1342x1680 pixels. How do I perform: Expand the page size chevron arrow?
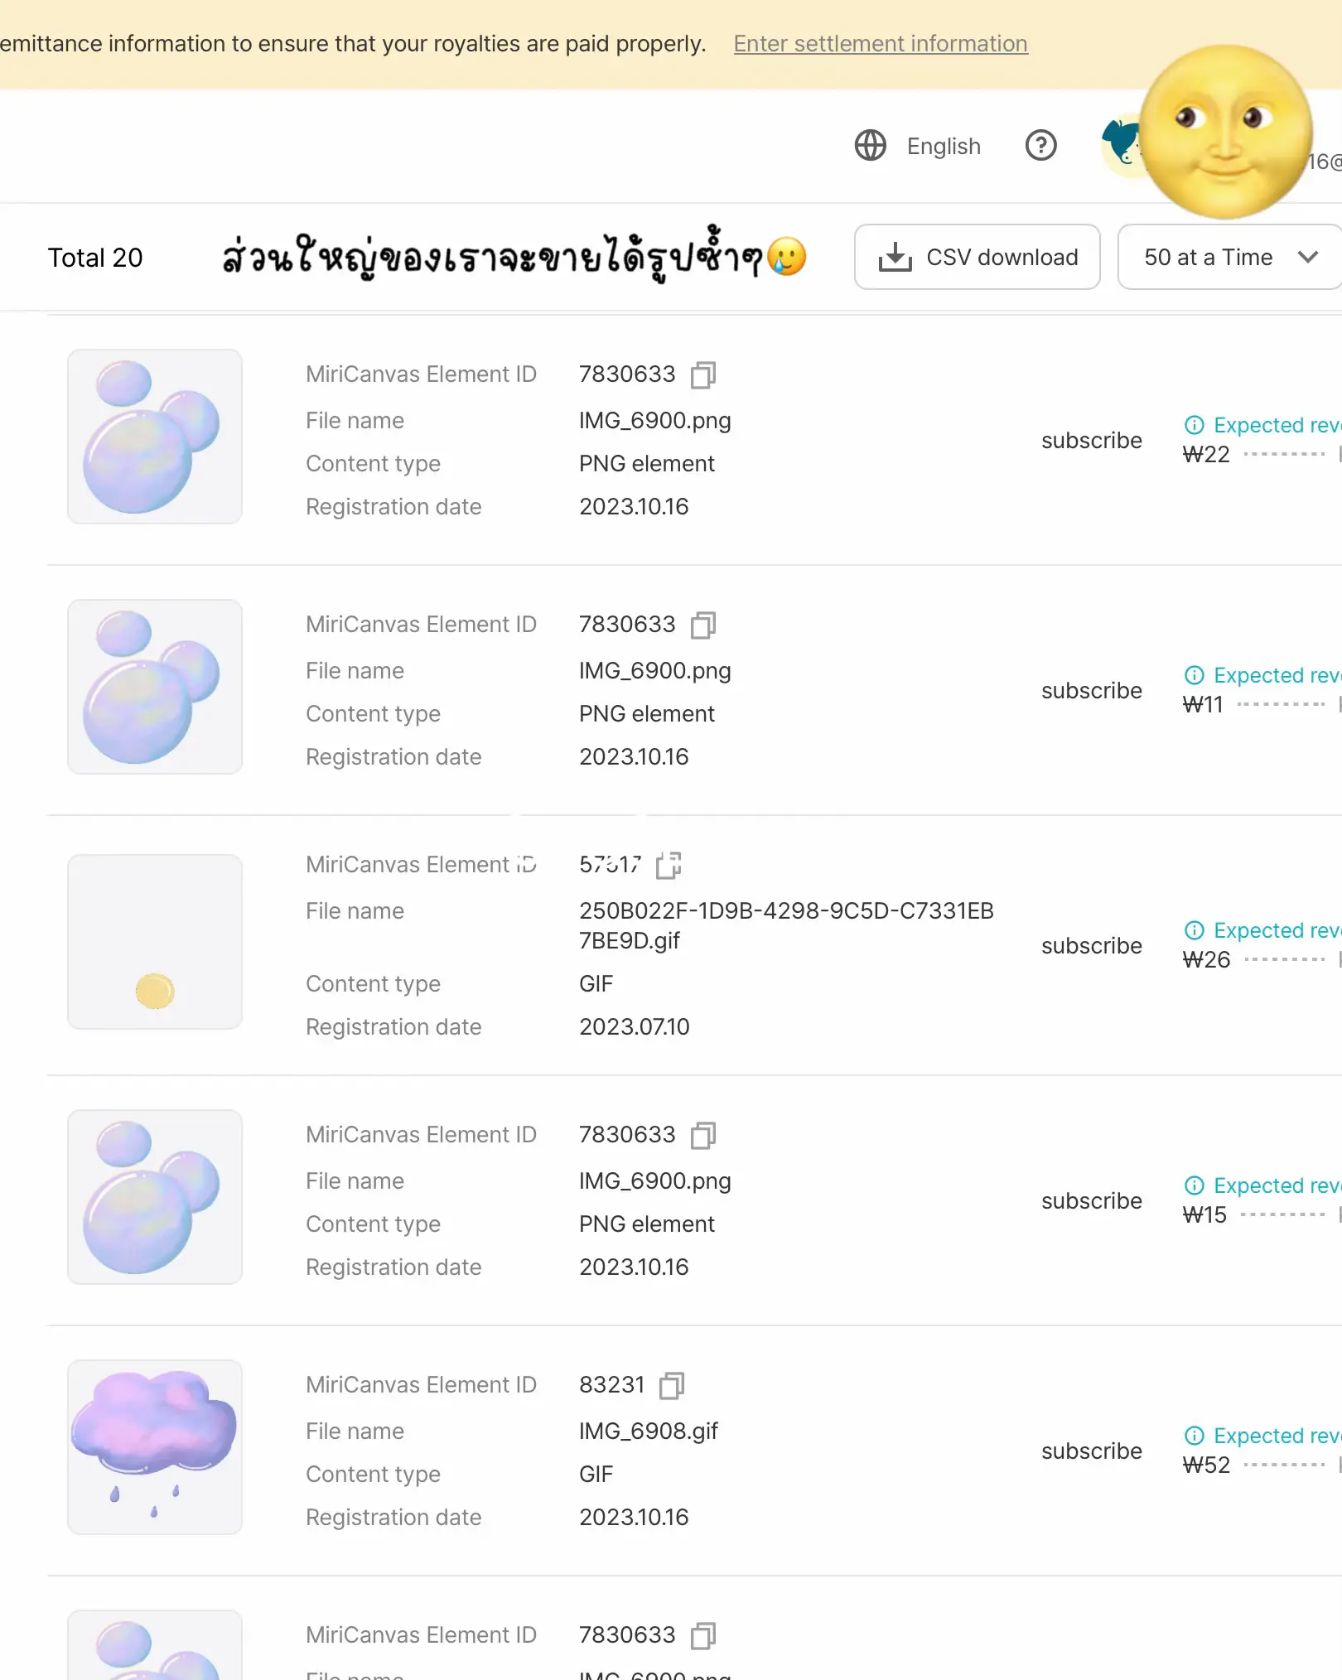point(1306,257)
